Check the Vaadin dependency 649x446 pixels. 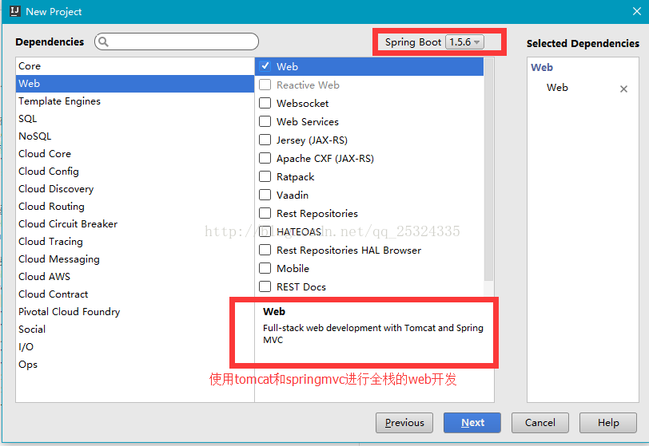[x=265, y=195]
